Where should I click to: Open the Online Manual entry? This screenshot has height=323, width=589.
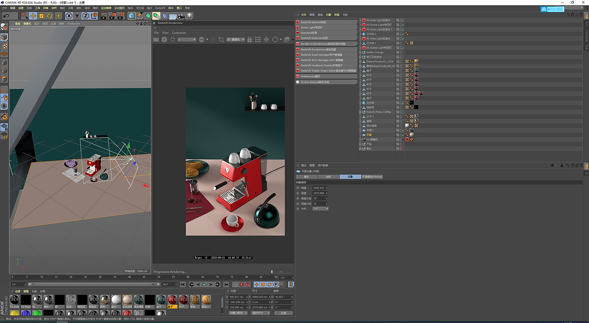(x=326, y=82)
